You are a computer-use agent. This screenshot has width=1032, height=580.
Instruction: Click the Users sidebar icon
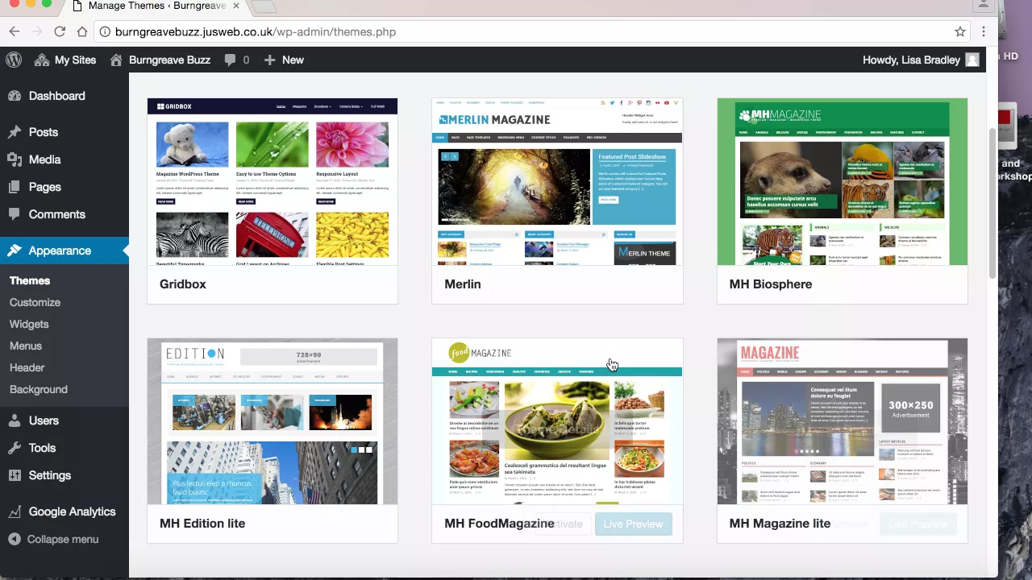click(x=15, y=420)
